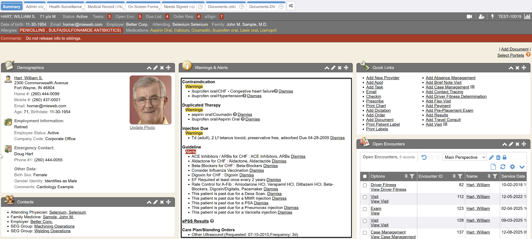Switch to the Medical Record tab
The image size is (532, 239).
point(105,7)
